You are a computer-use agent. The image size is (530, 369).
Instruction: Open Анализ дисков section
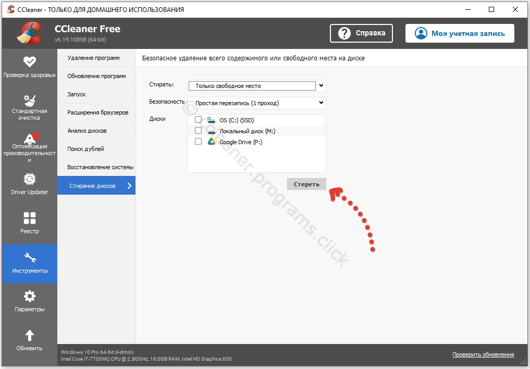[96, 131]
